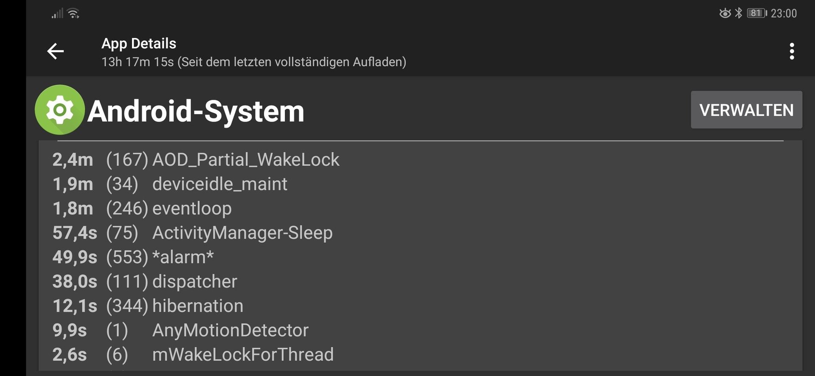Select the *alarm* wakelock row

coord(420,257)
